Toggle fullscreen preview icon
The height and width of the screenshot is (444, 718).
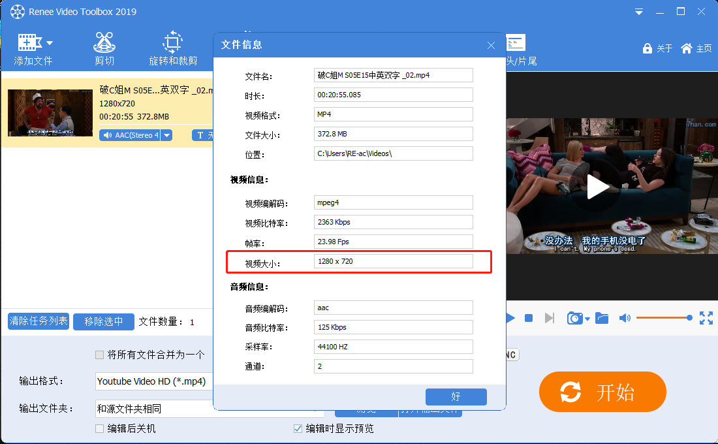click(706, 318)
